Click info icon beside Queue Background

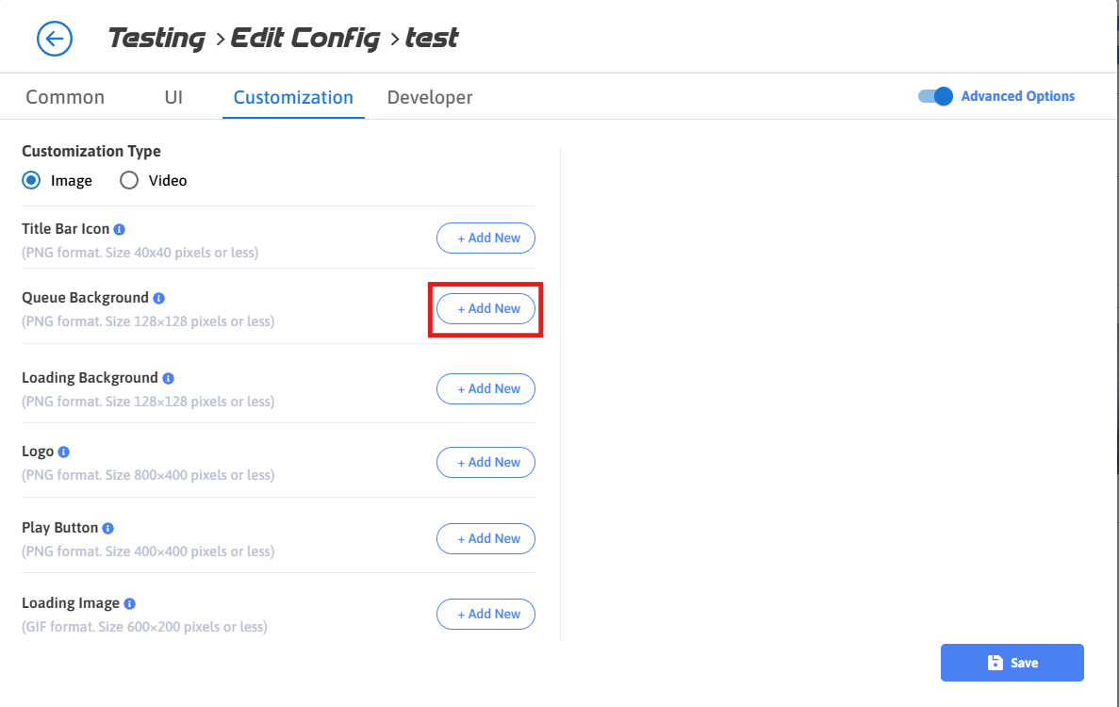[158, 298]
